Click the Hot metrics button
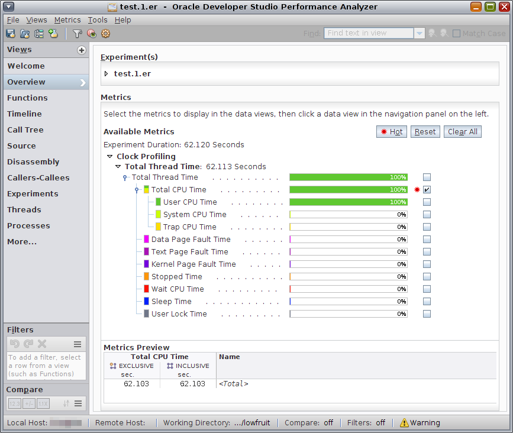 click(392, 132)
